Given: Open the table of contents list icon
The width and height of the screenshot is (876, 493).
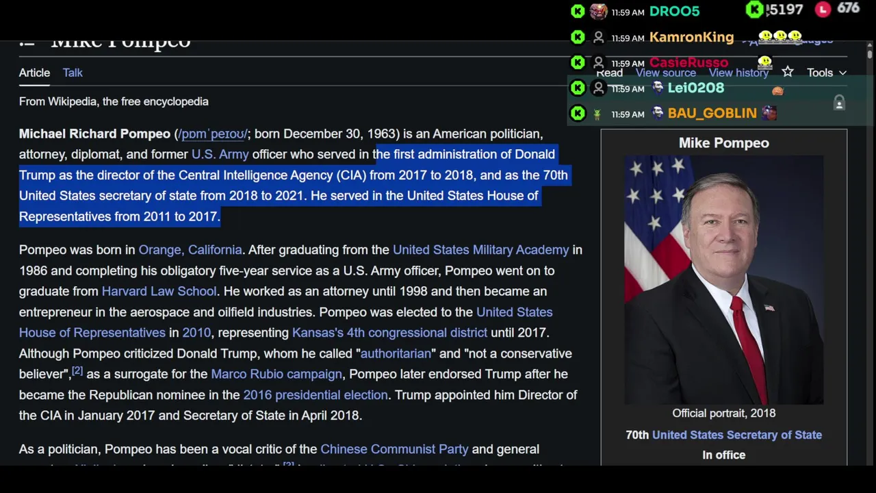Looking at the screenshot, I should coord(27,43).
